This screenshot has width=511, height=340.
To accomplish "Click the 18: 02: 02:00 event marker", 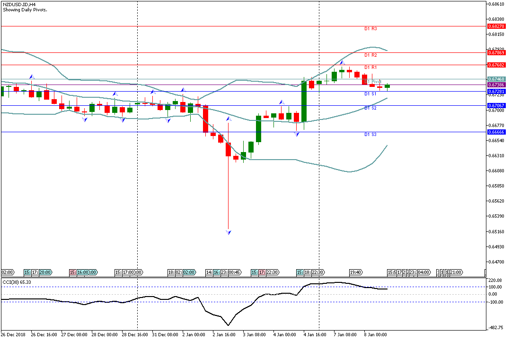I will [181, 272].
